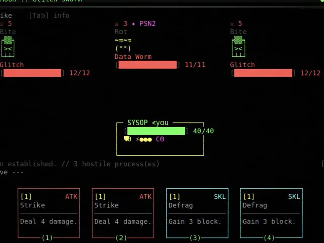Click the Data Worm x 3 attack value
Image resolution: width=324 pixels, height=243 pixels.
click(x=121, y=24)
